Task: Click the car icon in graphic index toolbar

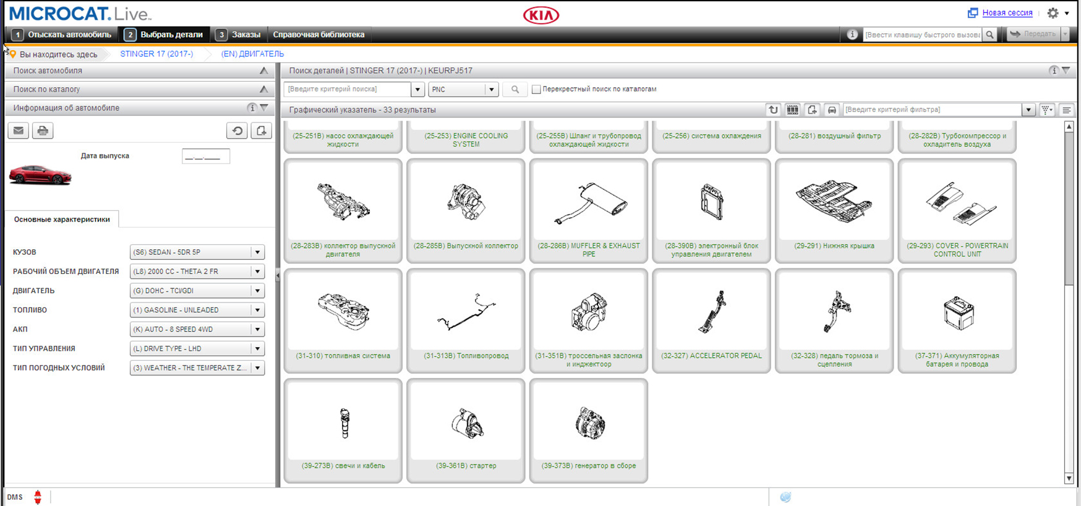Action: (x=832, y=110)
